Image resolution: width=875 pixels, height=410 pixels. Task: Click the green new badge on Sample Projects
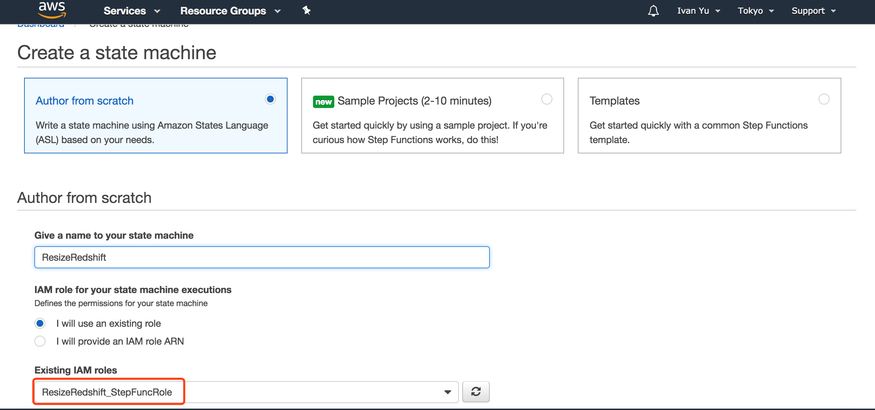tap(323, 102)
